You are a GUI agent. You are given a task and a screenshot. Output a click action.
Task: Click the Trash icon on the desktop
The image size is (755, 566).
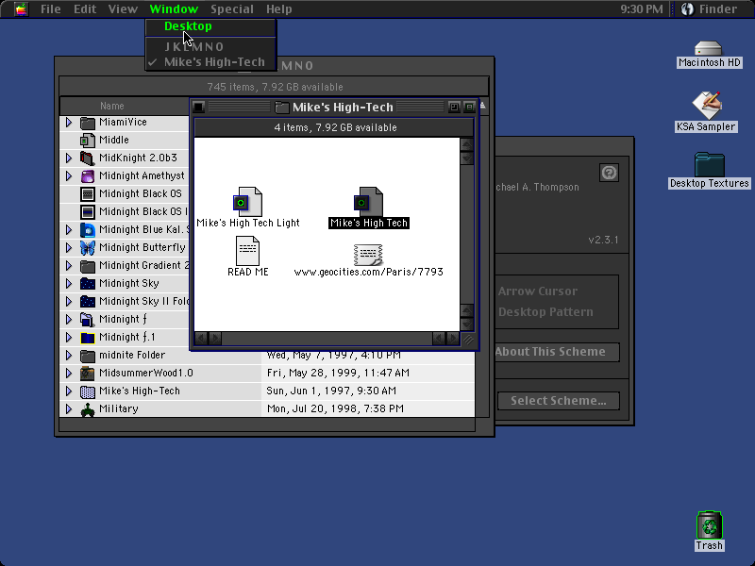coord(710,525)
